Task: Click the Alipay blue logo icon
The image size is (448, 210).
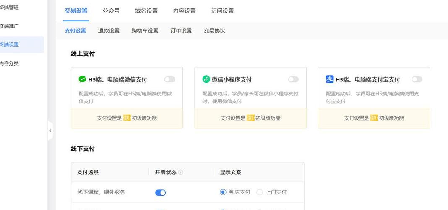Action: [x=330, y=79]
